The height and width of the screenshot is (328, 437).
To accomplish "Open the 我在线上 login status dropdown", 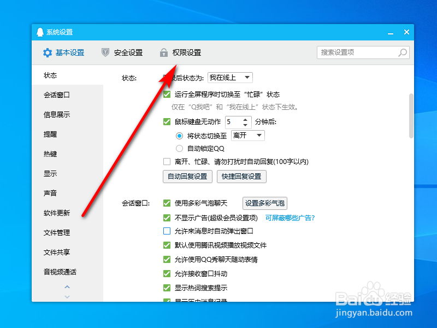I will click(x=230, y=78).
